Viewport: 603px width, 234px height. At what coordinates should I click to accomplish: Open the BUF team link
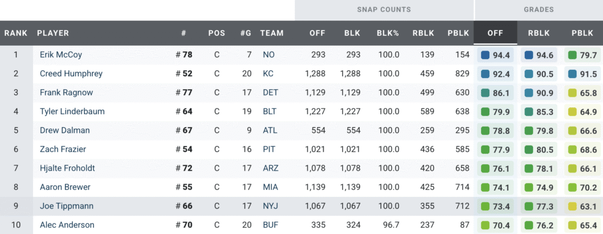pyautogui.click(x=270, y=225)
